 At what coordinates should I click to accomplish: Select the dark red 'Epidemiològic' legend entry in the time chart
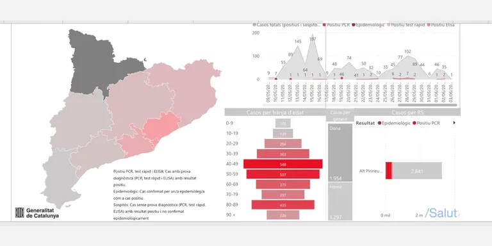[x=368, y=24]
